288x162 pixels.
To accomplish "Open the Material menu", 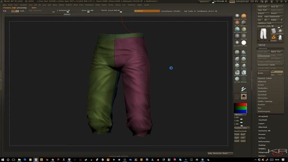I will [68, 5].
